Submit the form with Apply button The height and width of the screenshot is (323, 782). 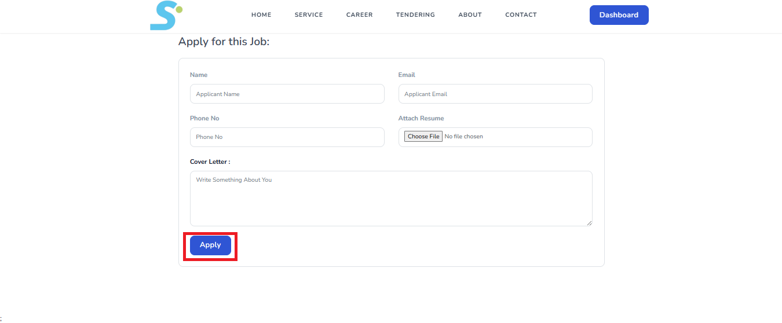(x=210, y=245)
